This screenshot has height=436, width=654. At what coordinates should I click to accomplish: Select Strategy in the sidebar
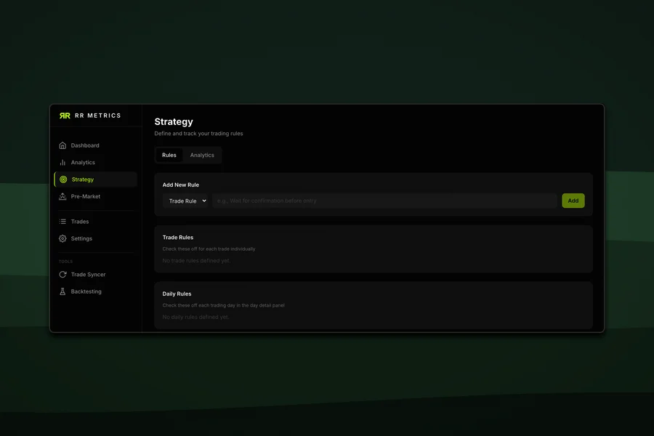tap(95, 179)
